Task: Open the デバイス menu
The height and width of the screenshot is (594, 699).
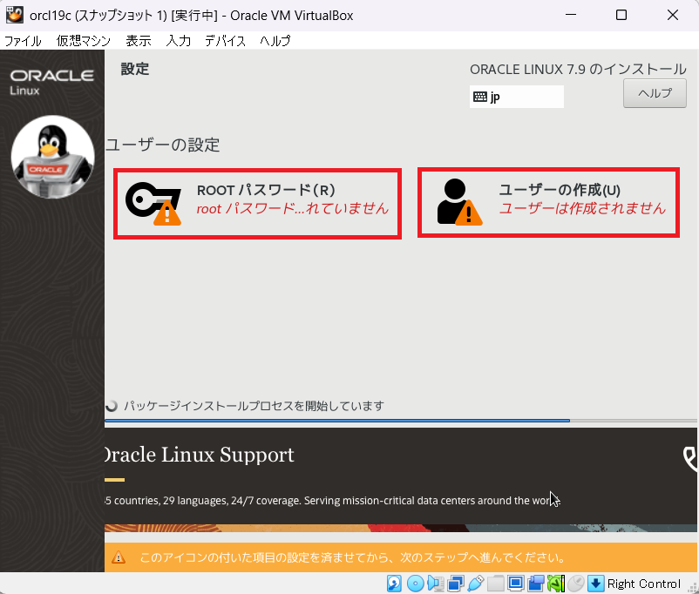Action: coord(225,41)
